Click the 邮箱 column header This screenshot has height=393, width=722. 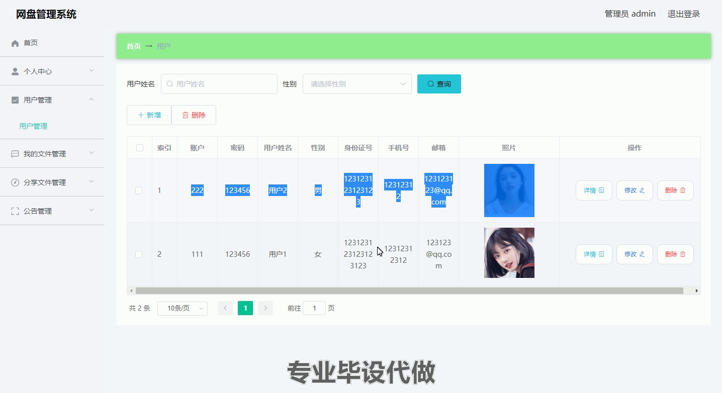click(x=438, y=148)
